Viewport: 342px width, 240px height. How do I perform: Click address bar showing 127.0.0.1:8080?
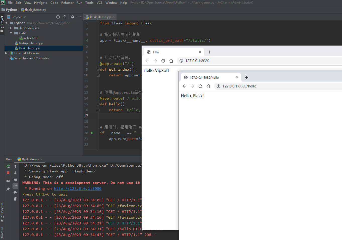pyautogui.click(x=260, y=61)
